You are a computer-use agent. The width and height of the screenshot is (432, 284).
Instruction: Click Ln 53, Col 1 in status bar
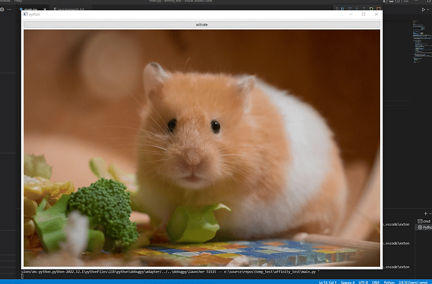click(328, 282)
